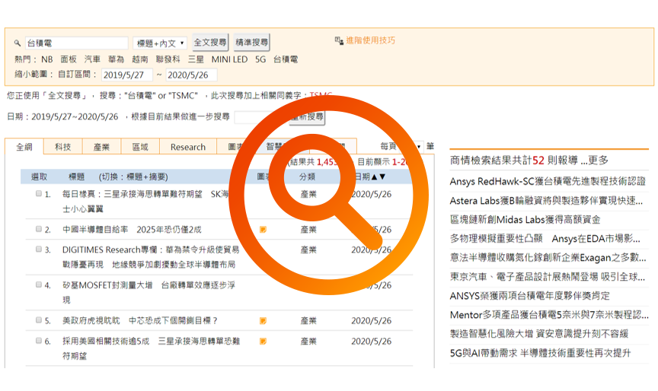Switch to the 科技 tab

pyautogui.click(x=63, y=147)
